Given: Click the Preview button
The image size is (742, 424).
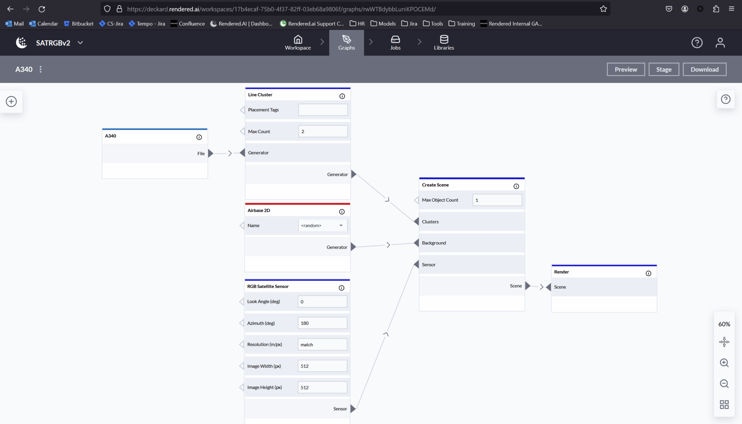Looking at the screenshot, I should [625, 69].
